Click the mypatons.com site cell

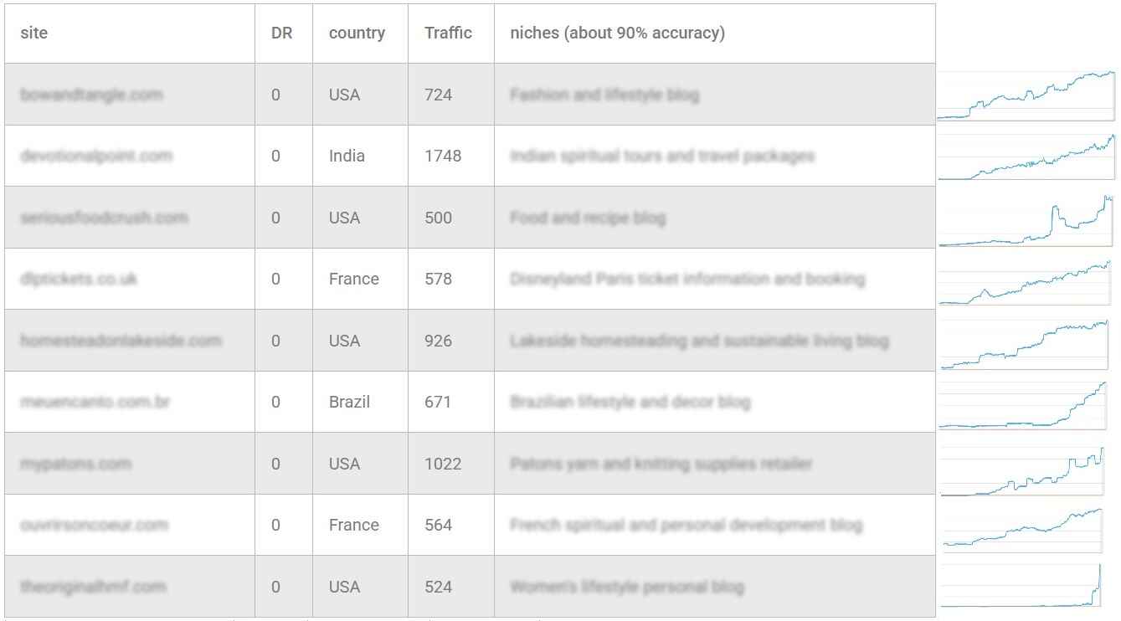(x=130, y=464)
